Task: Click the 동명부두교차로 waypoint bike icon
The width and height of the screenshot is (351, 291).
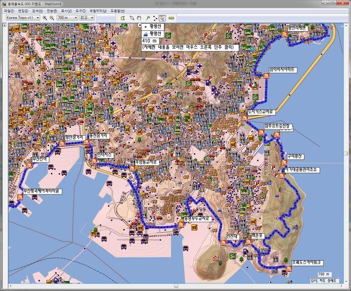Action: (181, 225)
